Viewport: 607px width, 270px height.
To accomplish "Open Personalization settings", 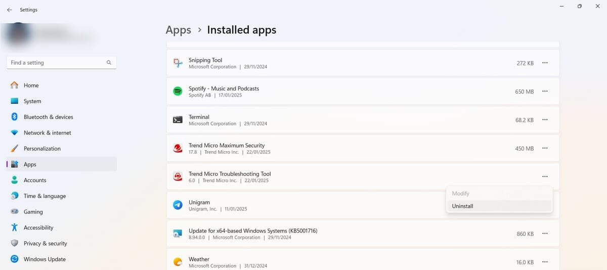I will [61, 149].
